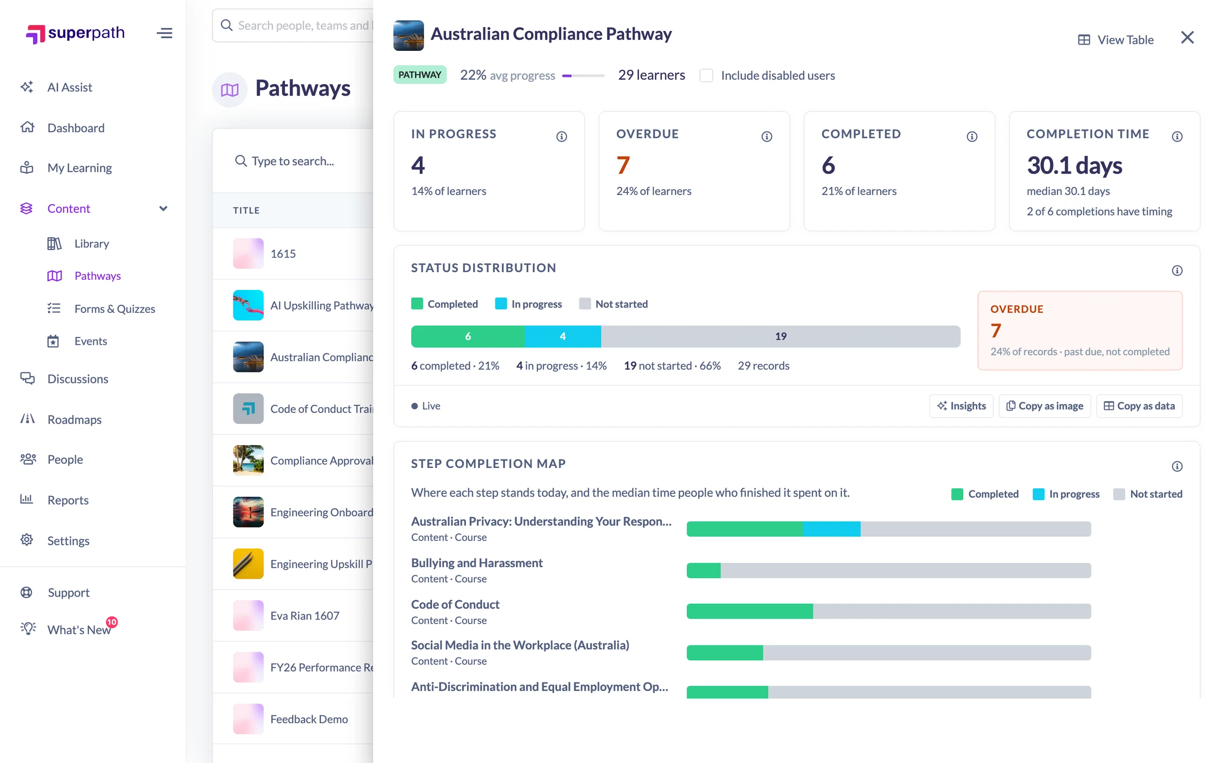Open the Code of Conduct step link
Screen dimensions: 1221x763
455,604
